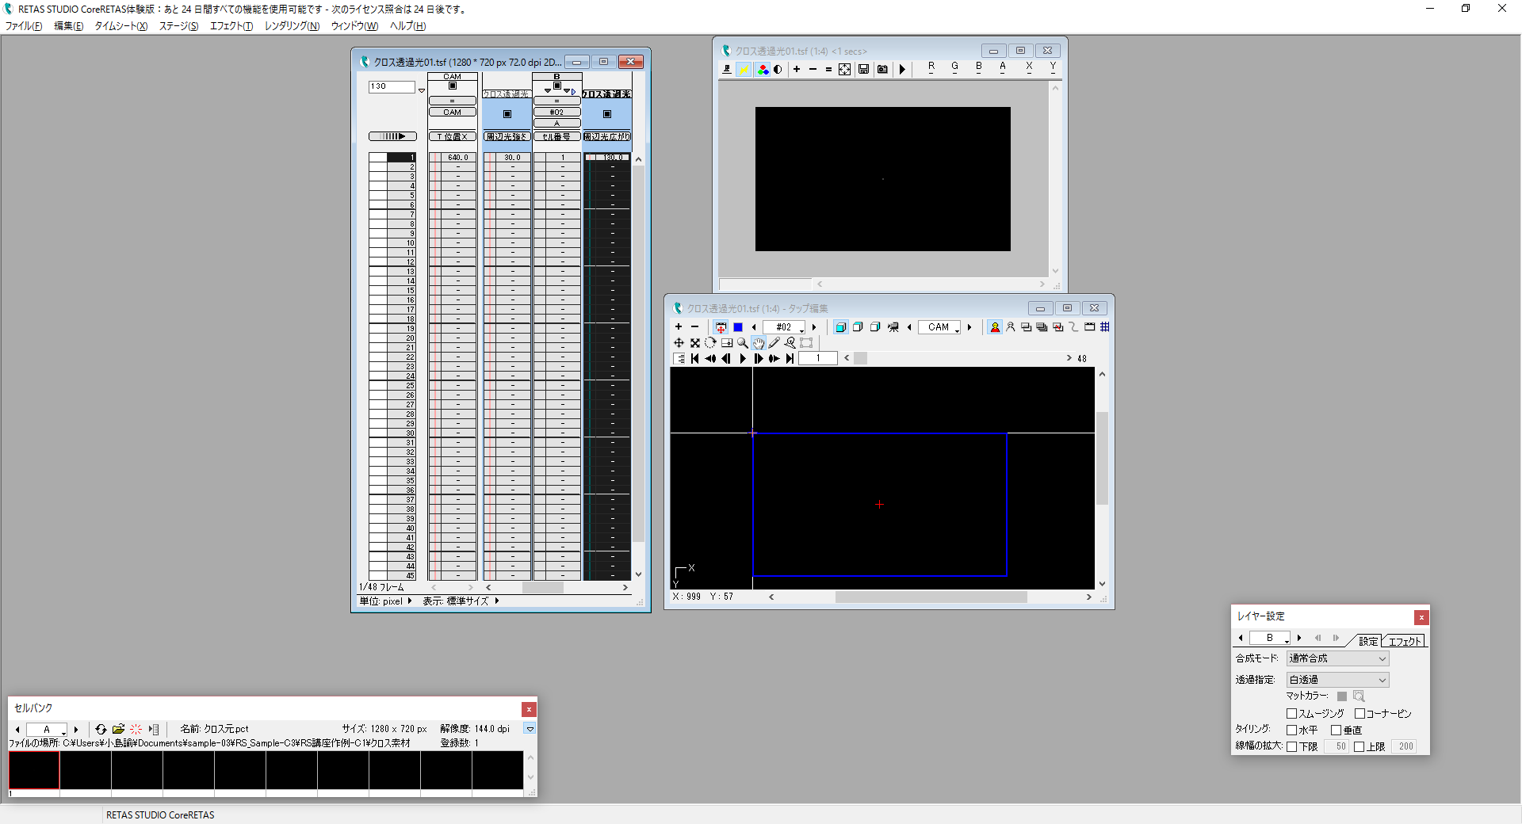This screenshot has width=1522, height=824.
Task: Enable 垂直 tiling checkbox
Action: (x=1337, y=731)
